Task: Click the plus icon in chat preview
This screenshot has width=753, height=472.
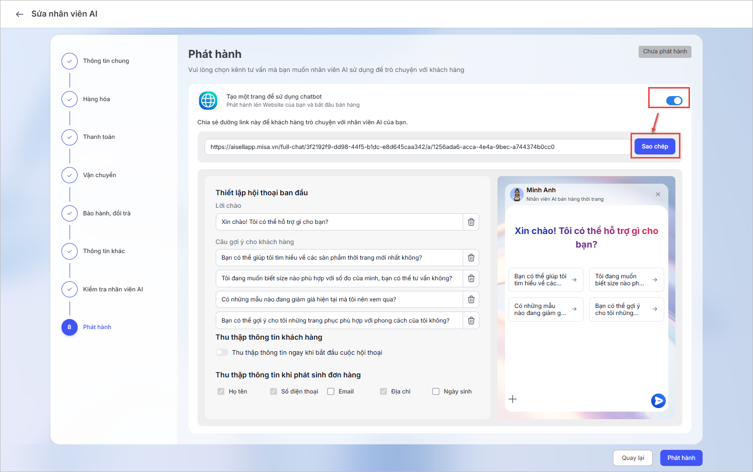Action: click(513, 399)
